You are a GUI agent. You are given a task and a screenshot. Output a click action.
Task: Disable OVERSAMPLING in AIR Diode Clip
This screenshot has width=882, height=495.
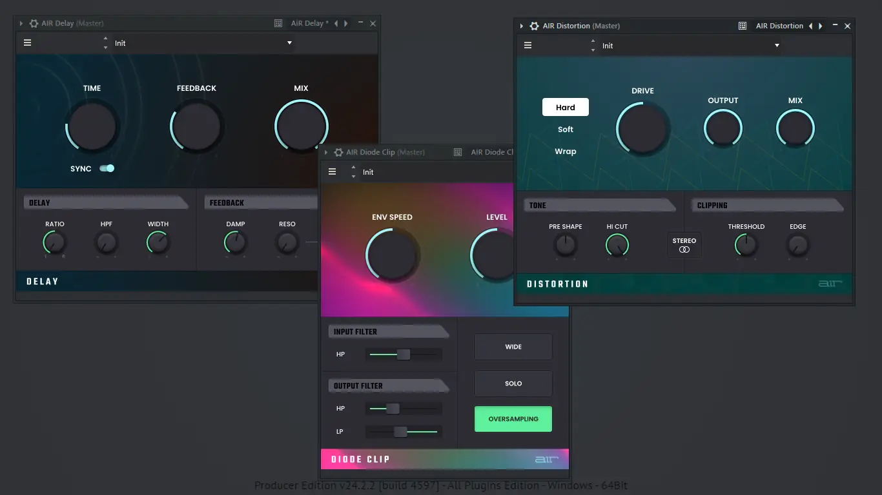(x=513, y=418)
